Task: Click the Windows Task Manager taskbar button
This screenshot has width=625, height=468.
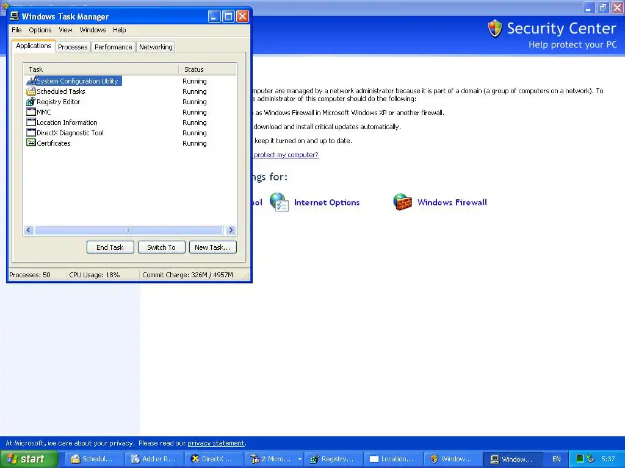Action: pyautogui.click(x=513, y=459)
